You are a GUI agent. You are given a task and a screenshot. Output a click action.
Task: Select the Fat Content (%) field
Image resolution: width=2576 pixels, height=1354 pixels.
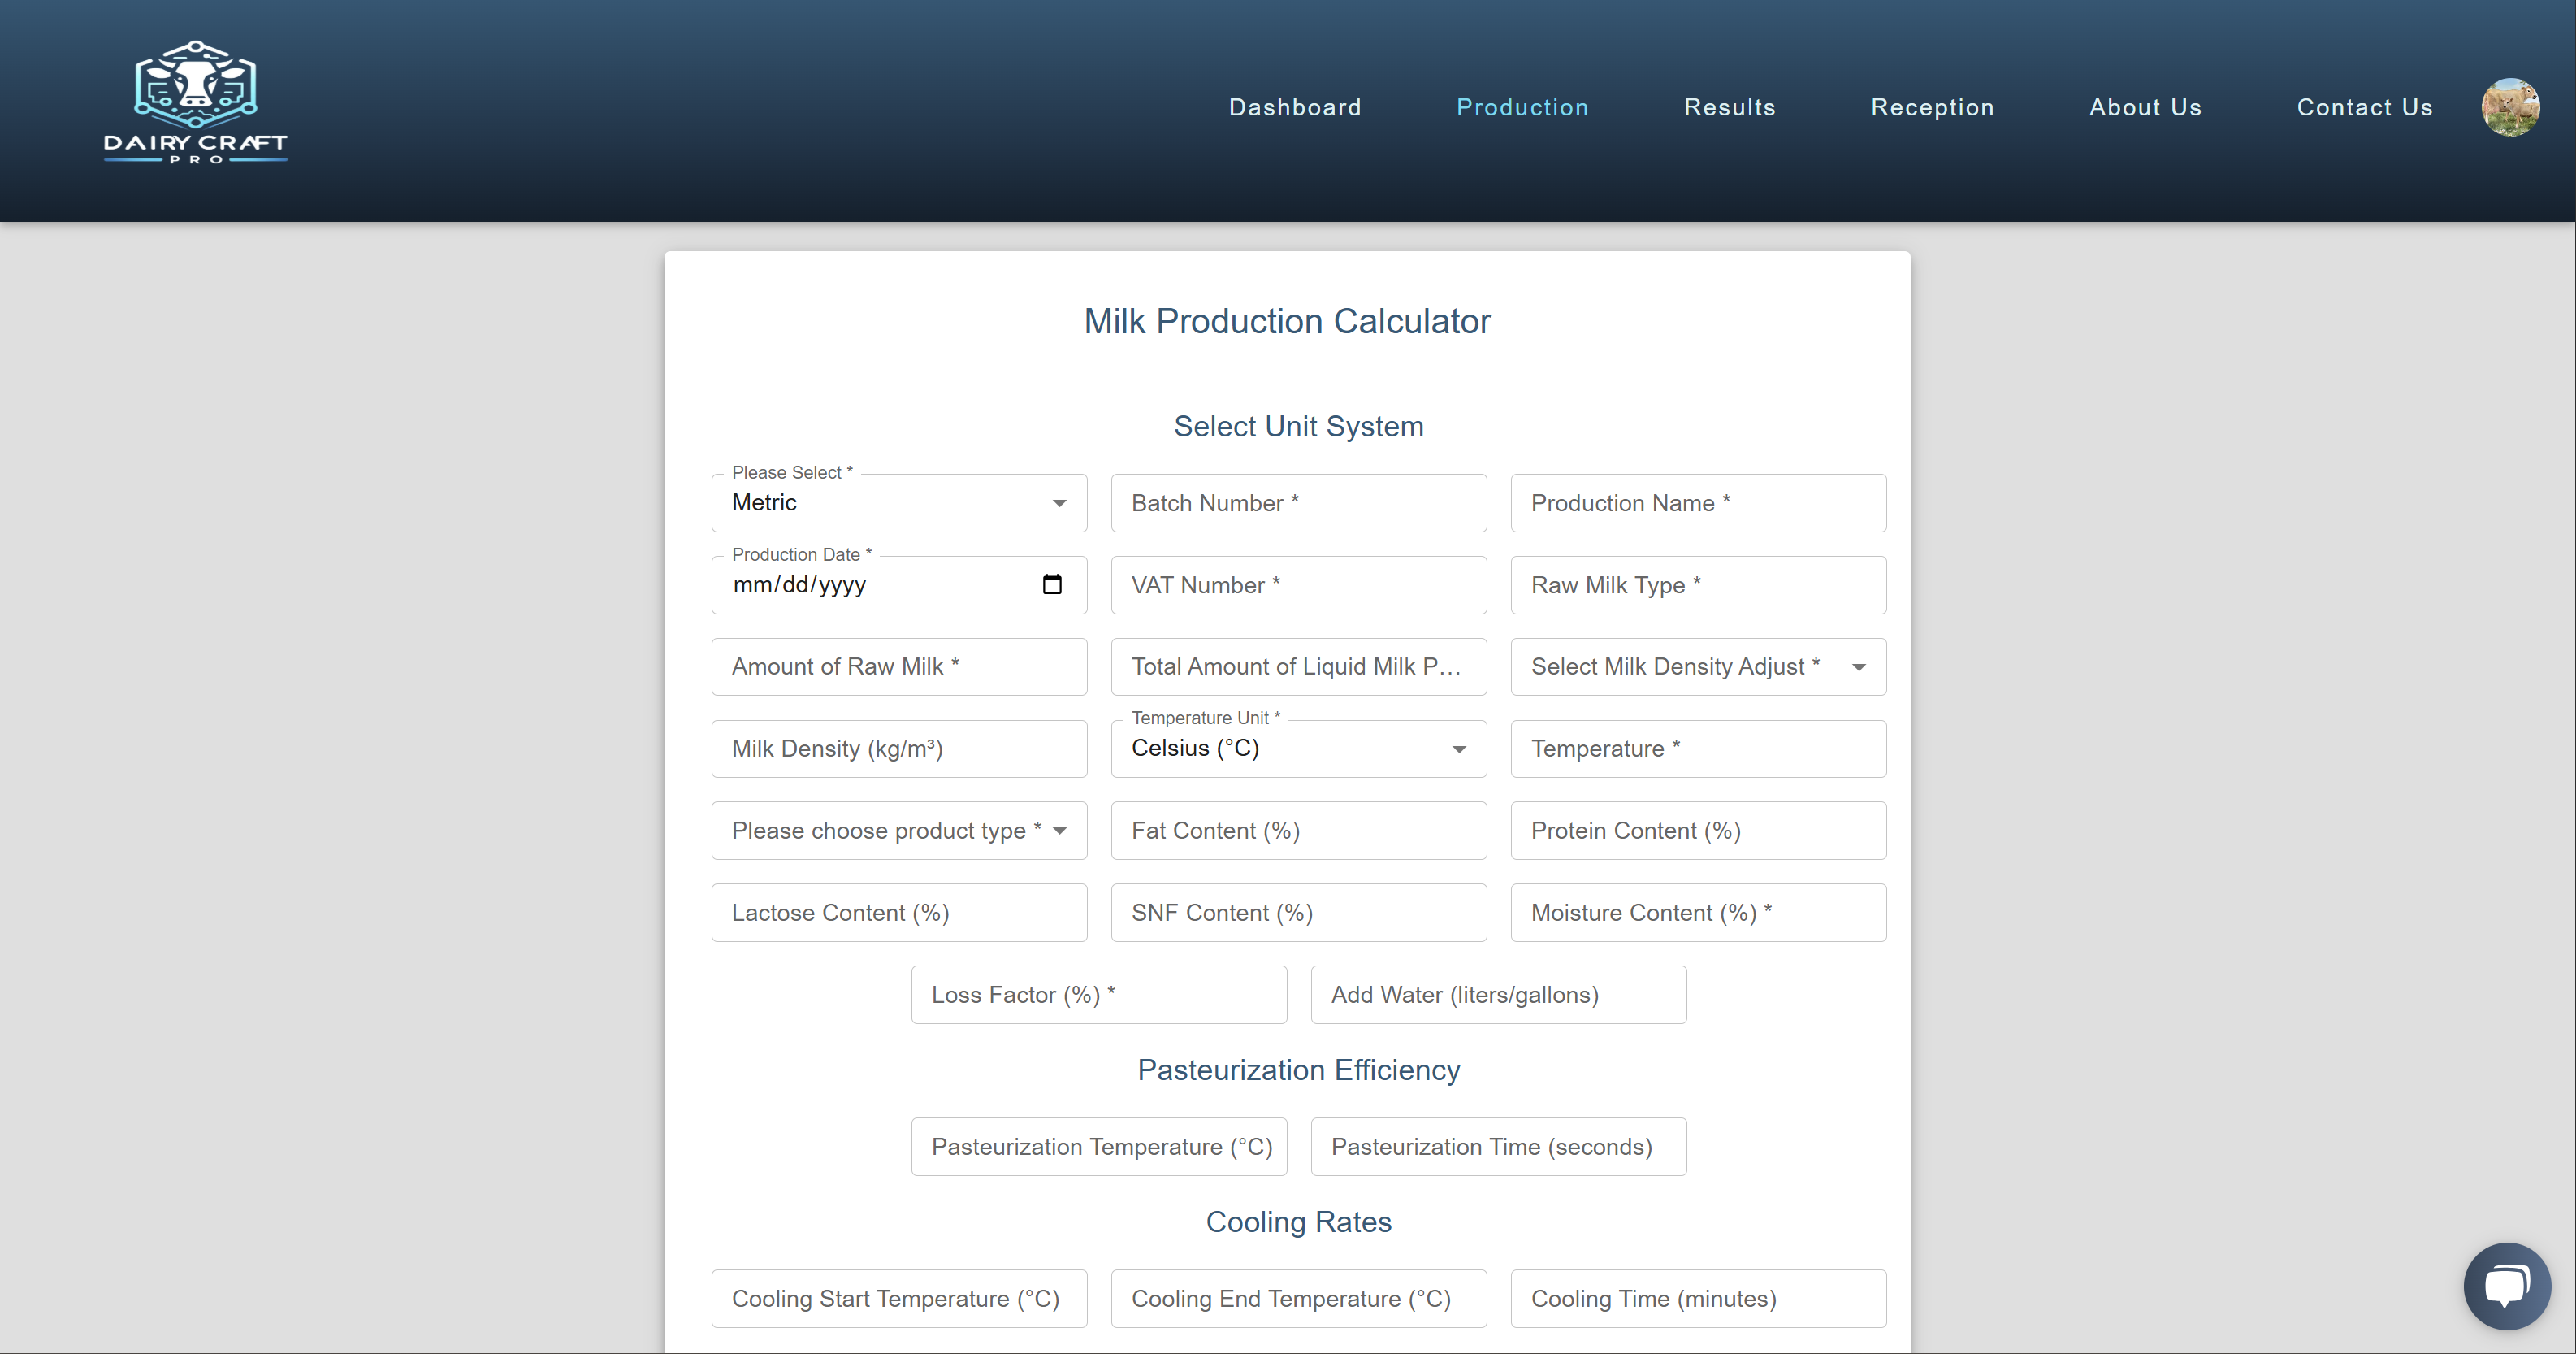point(1298,831)
